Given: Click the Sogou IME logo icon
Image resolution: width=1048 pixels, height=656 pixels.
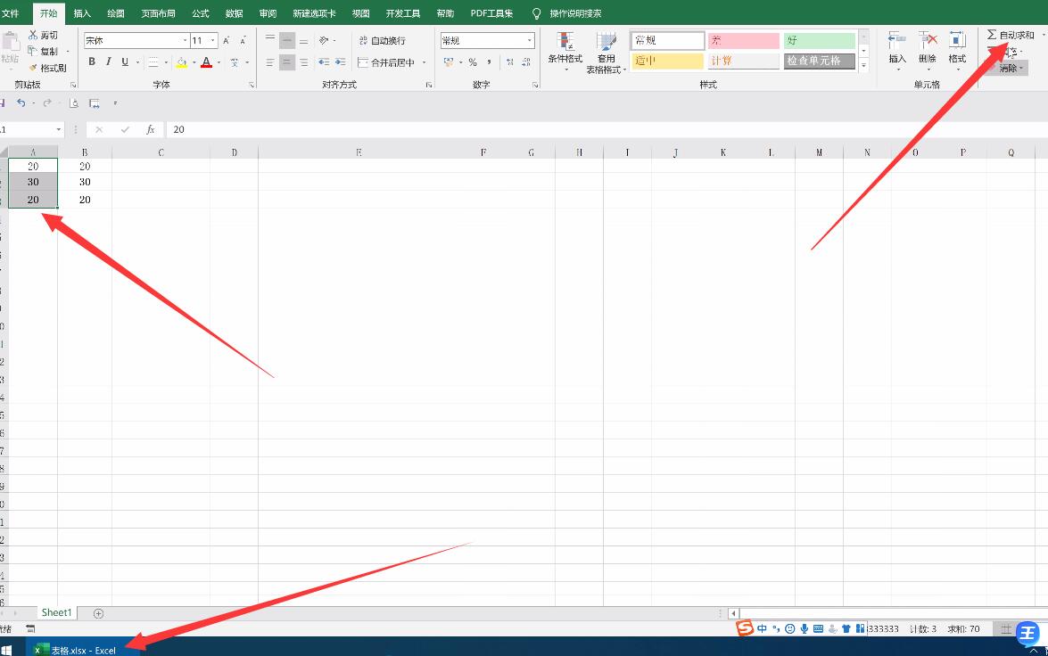Looking at the screenshot, I should pyautogui.click(x=745, y=628).
